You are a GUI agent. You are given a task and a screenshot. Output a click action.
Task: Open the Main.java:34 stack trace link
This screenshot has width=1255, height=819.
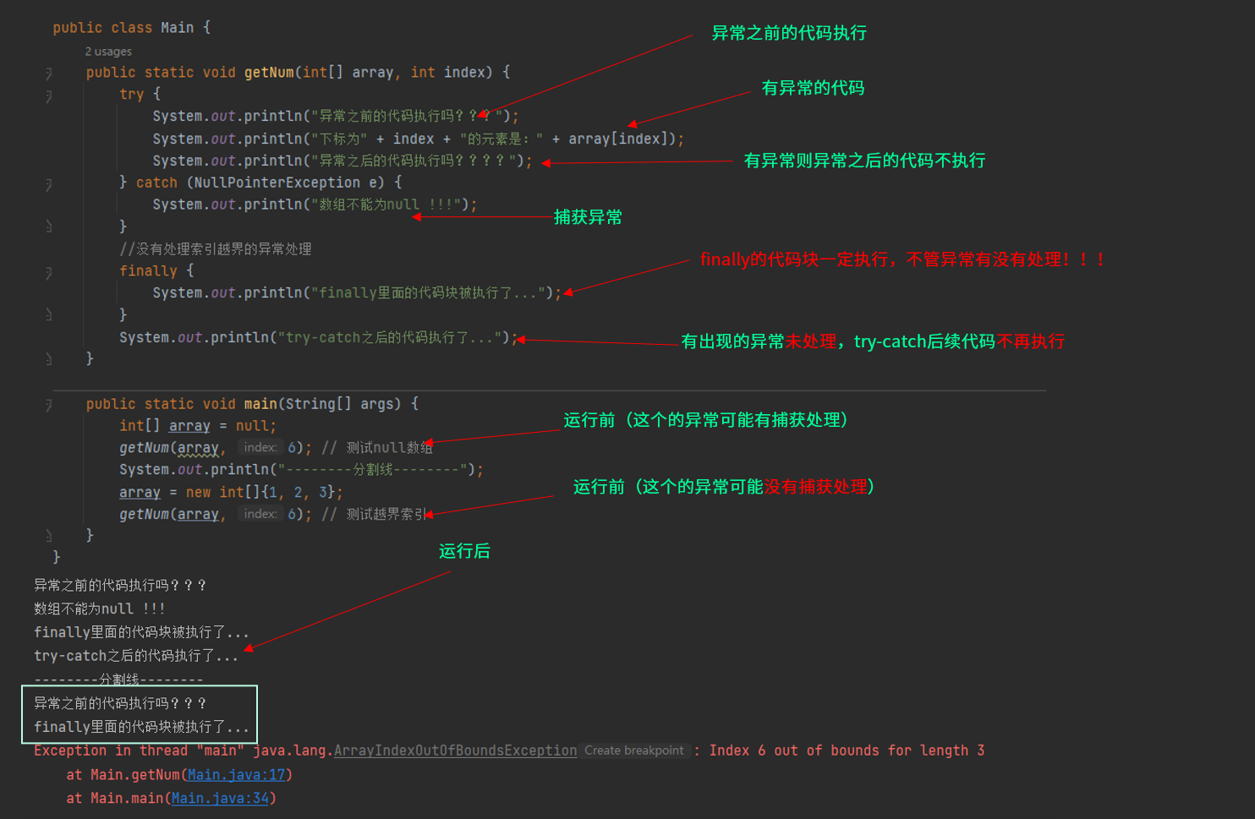pos(220,798)
